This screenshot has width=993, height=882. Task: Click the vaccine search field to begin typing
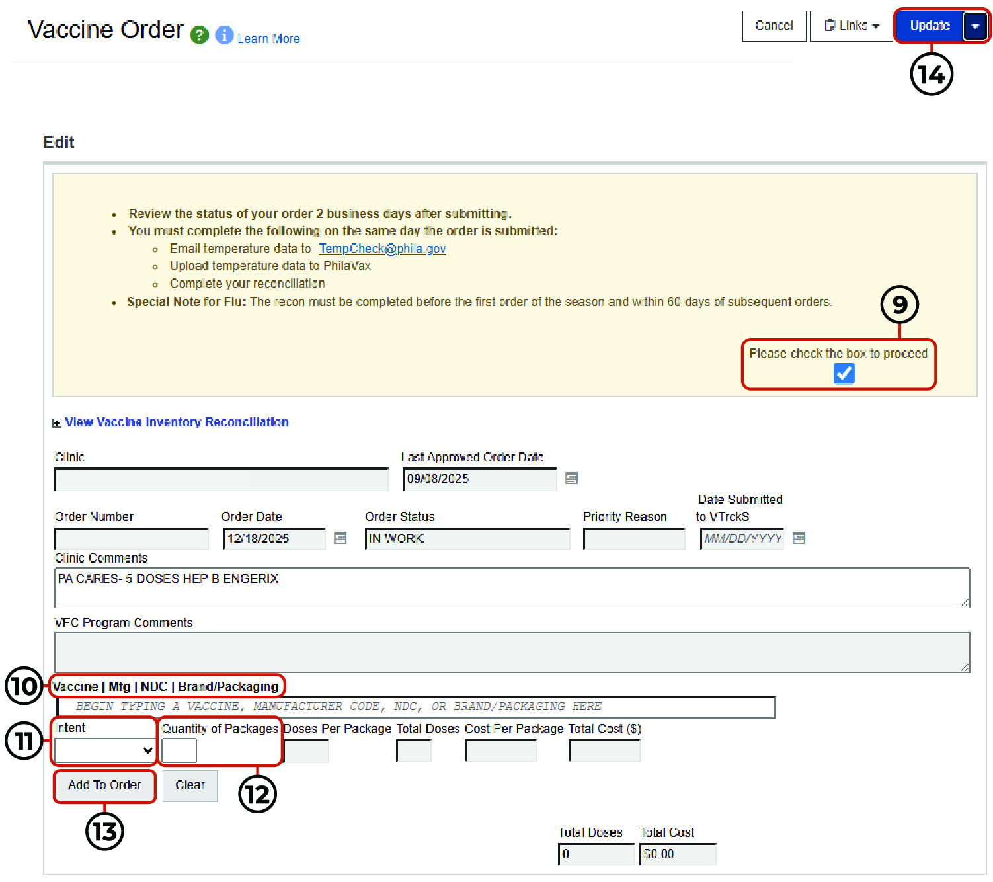pyautogui.click(x=417, y=707)
